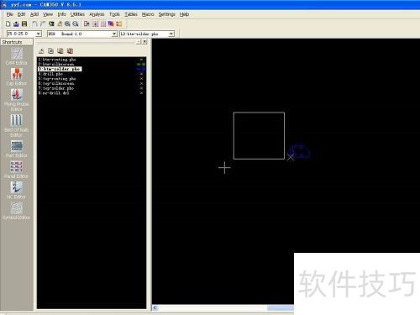Open the Symbol Editor shortcut
The image size is (420, 315).
16,211
